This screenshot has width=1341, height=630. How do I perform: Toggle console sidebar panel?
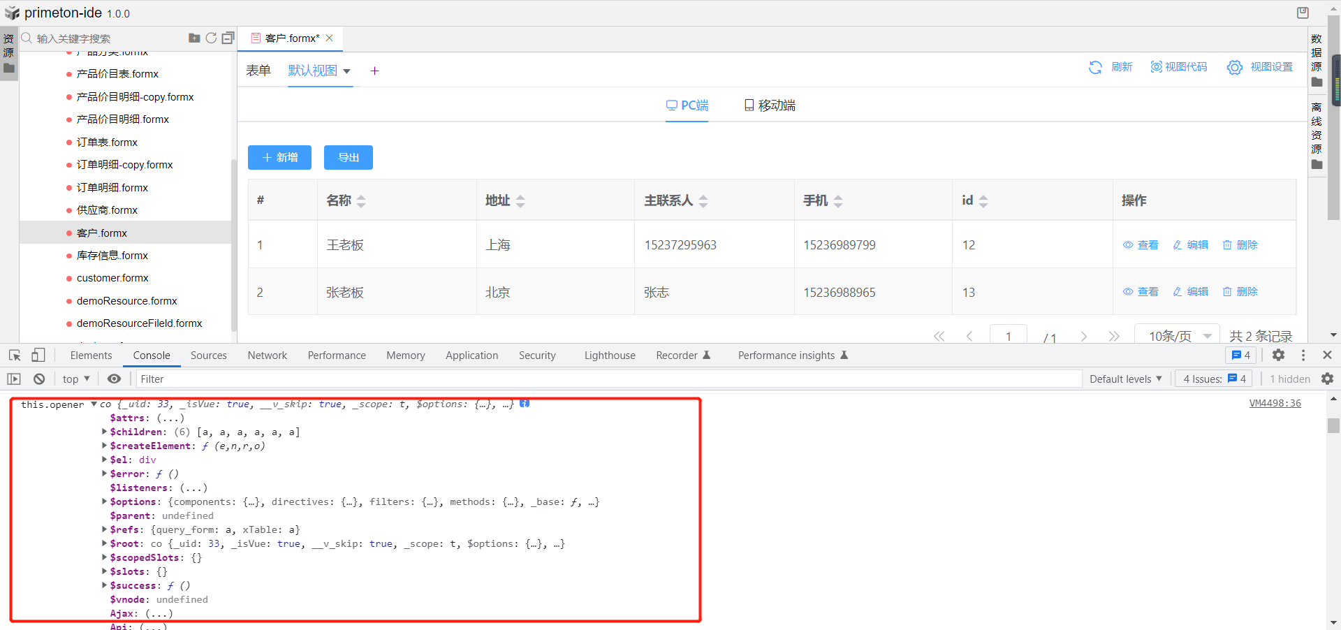[14, 379]
